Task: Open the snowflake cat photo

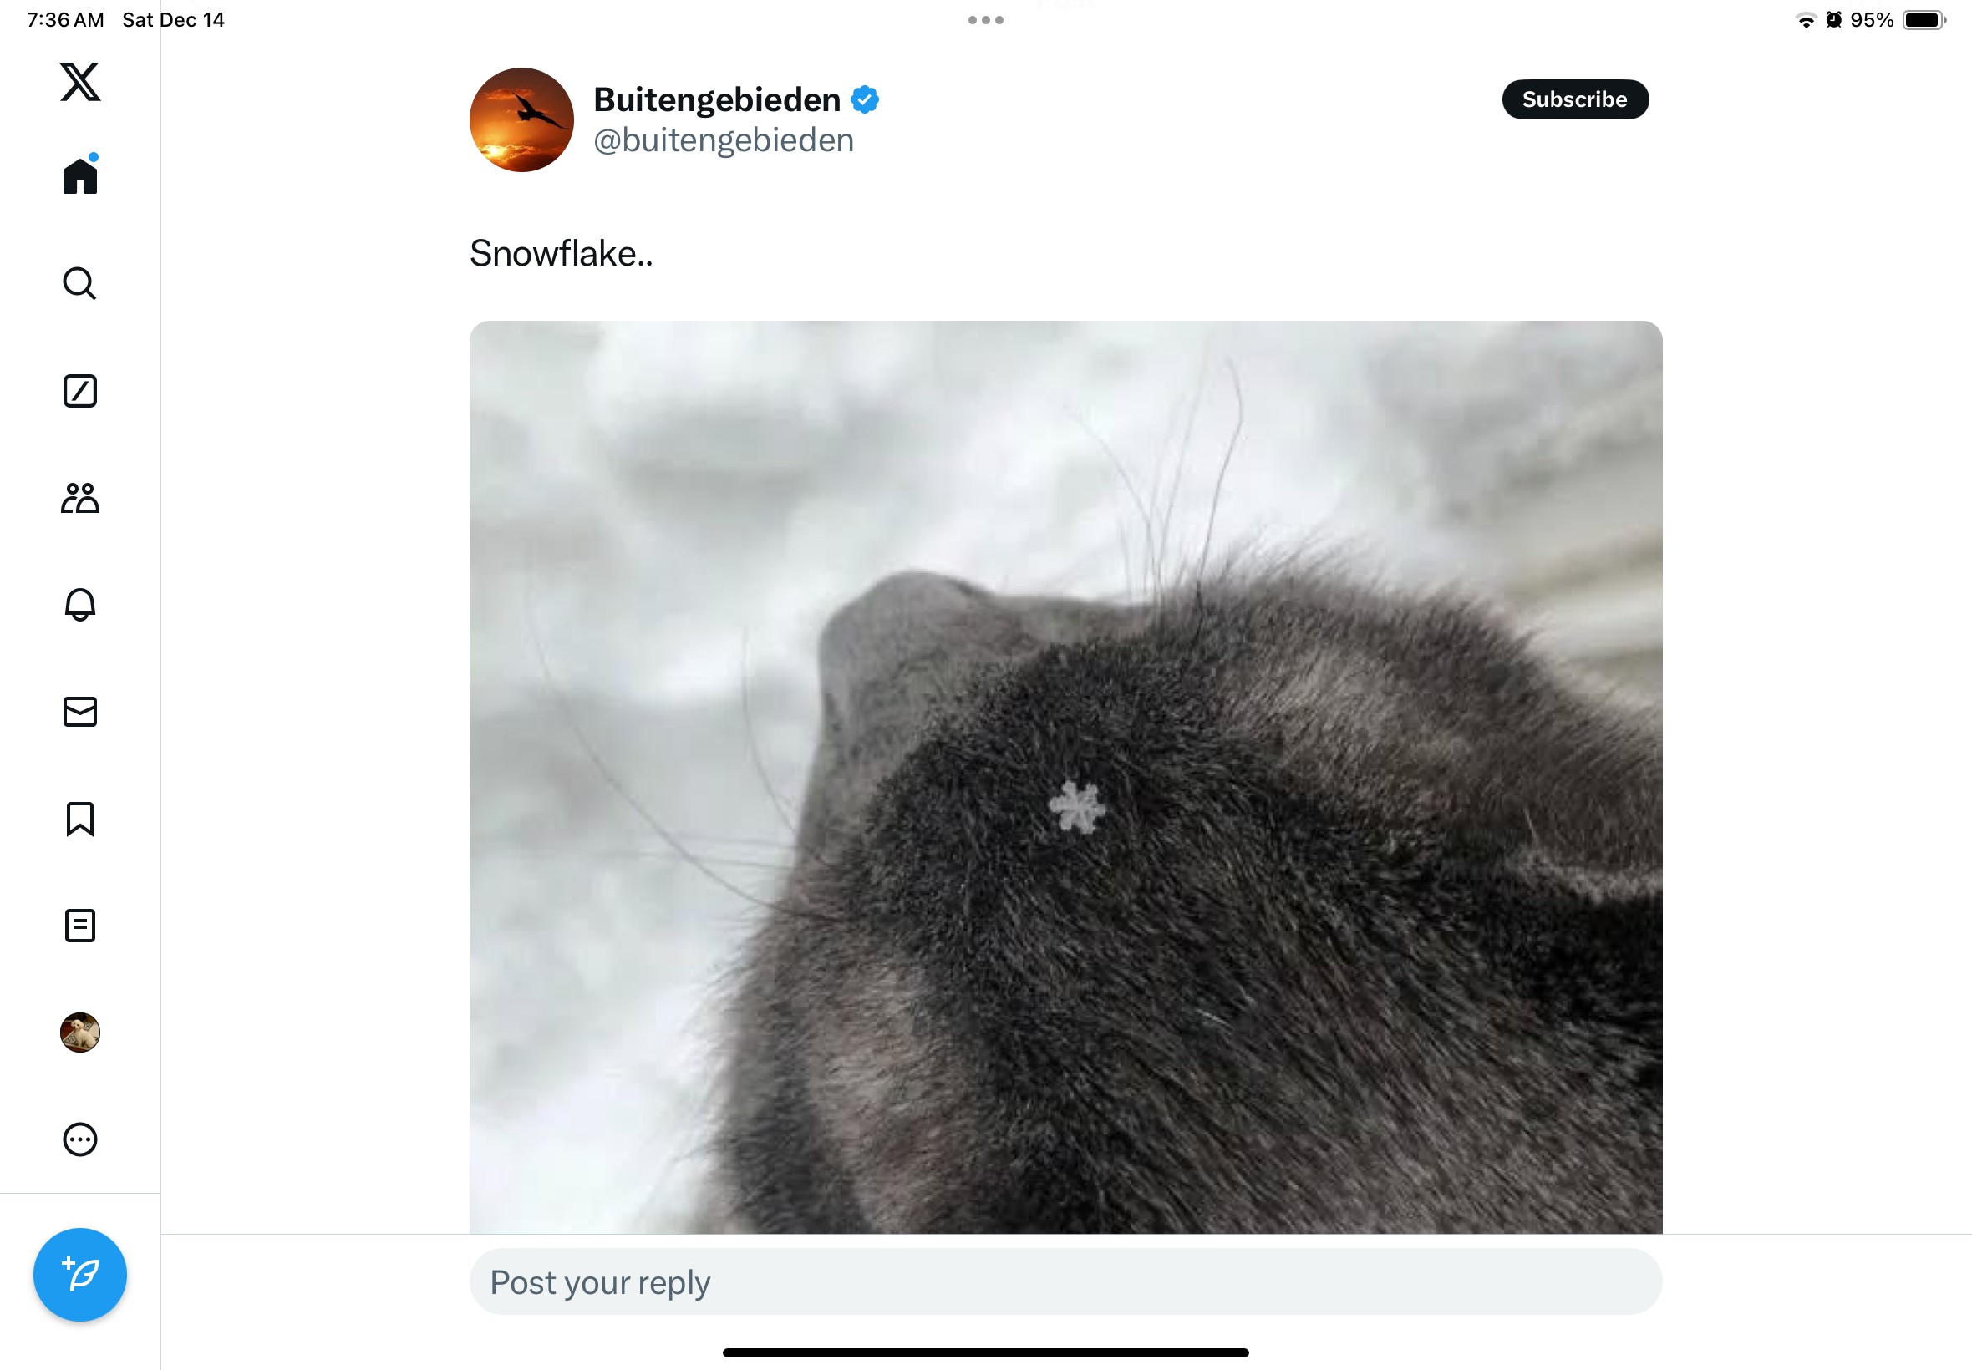Action: [1065, 777]
